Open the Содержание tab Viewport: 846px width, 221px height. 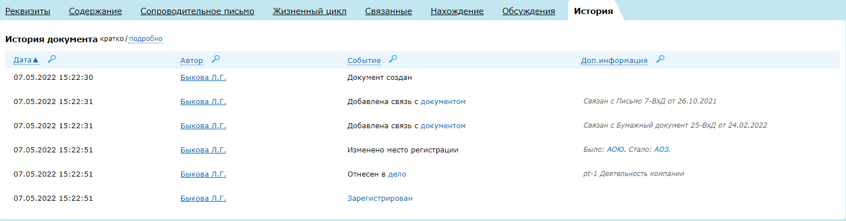(x=95, y=11)
